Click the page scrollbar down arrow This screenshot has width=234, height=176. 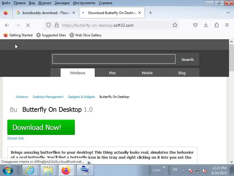(231, 162)
